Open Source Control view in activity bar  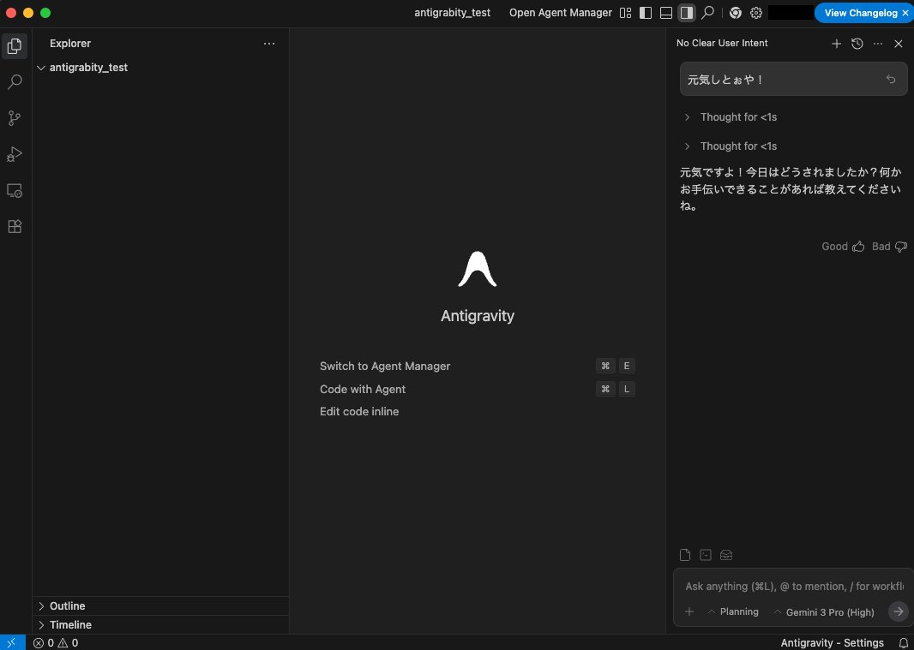(x=15, y=118)
